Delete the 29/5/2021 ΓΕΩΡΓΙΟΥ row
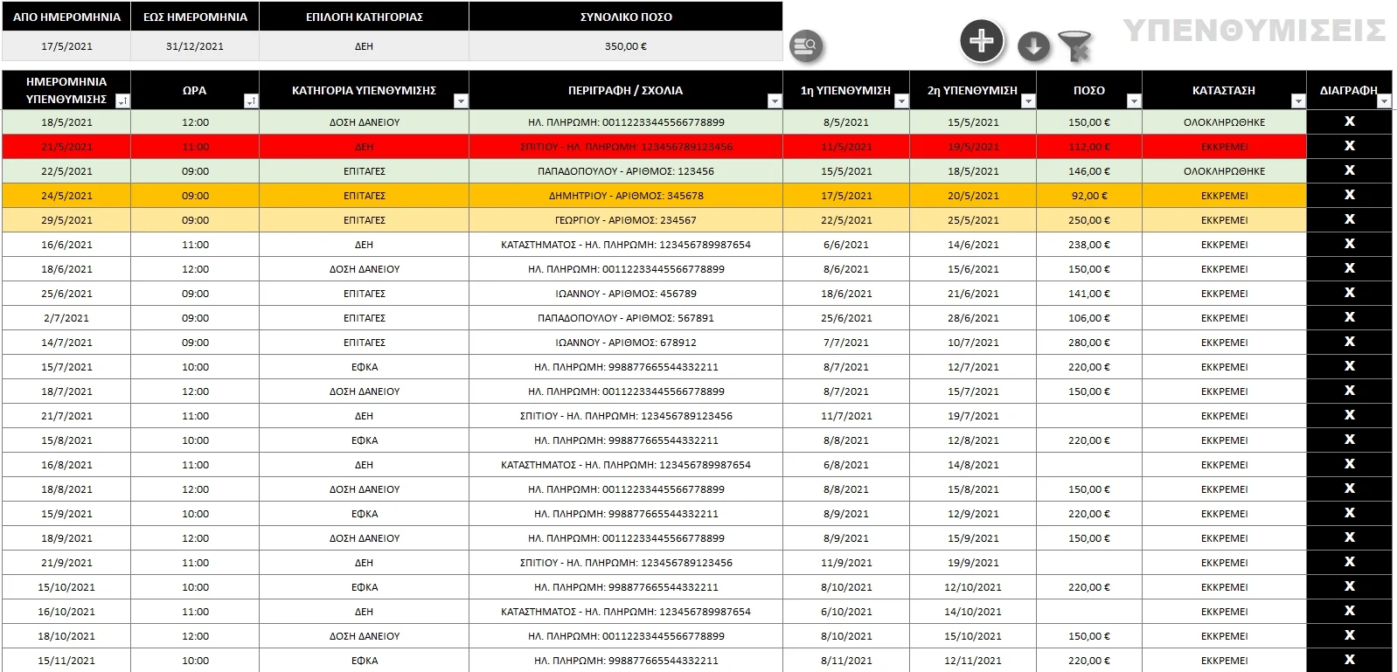This screenshot has width=1397, height=672. [1349, 219]
